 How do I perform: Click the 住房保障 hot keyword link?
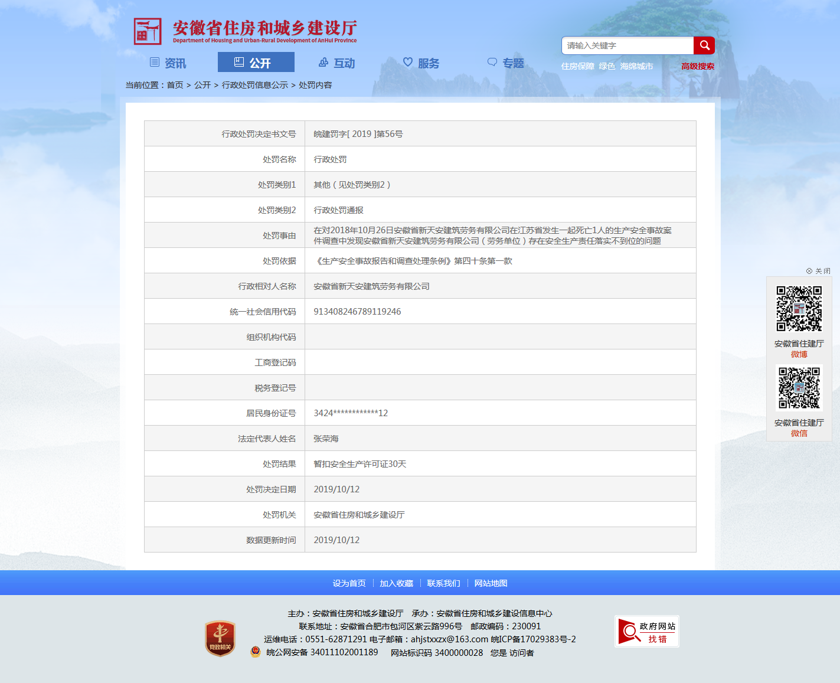pos(578,66)
